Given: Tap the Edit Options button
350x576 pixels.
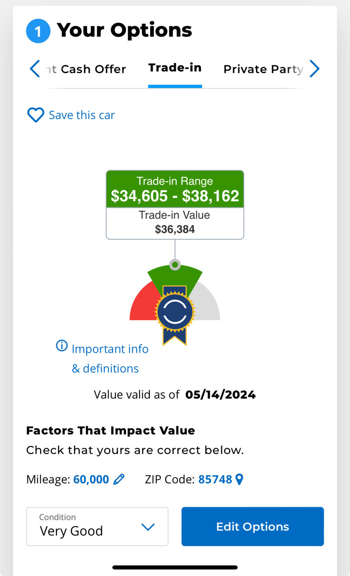Looking at the screenshot, I should pos(253,526).
